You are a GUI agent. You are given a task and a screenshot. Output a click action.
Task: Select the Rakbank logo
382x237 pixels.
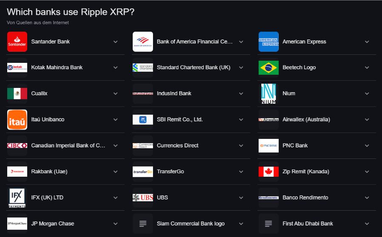[x=17, y=172]
